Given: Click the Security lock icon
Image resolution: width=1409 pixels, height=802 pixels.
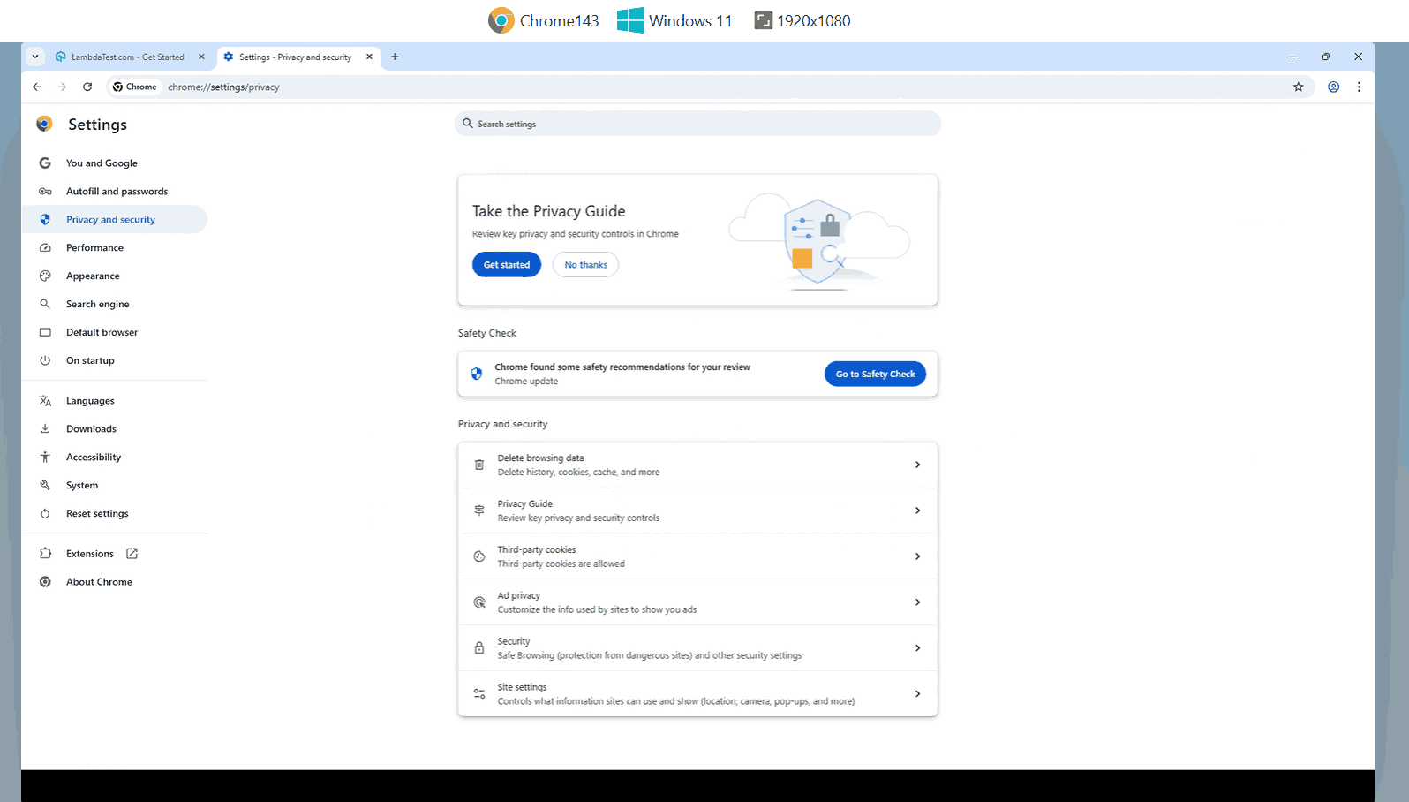Looking at the screenshot, I should 479,648.
